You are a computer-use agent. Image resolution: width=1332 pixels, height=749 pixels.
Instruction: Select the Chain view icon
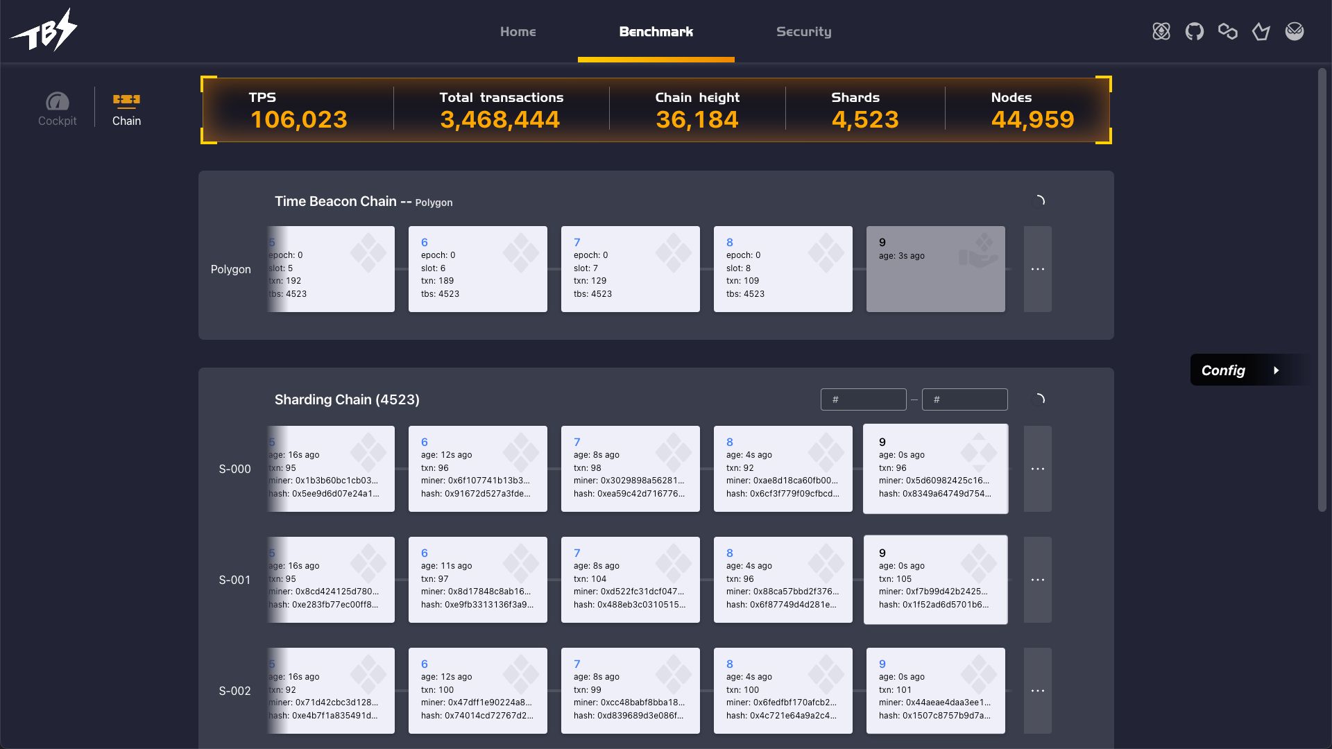(126, 110)
